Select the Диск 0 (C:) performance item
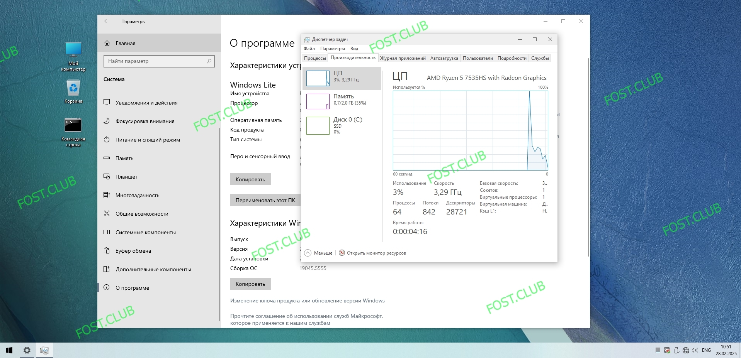This screenshot has height=358, width=741. point(342,125)
